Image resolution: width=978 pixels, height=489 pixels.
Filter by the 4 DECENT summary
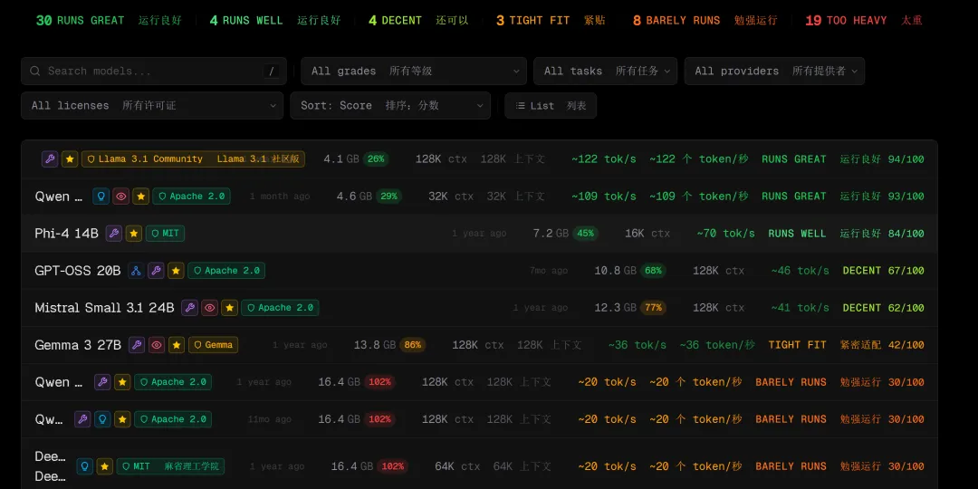pos(417,21)
